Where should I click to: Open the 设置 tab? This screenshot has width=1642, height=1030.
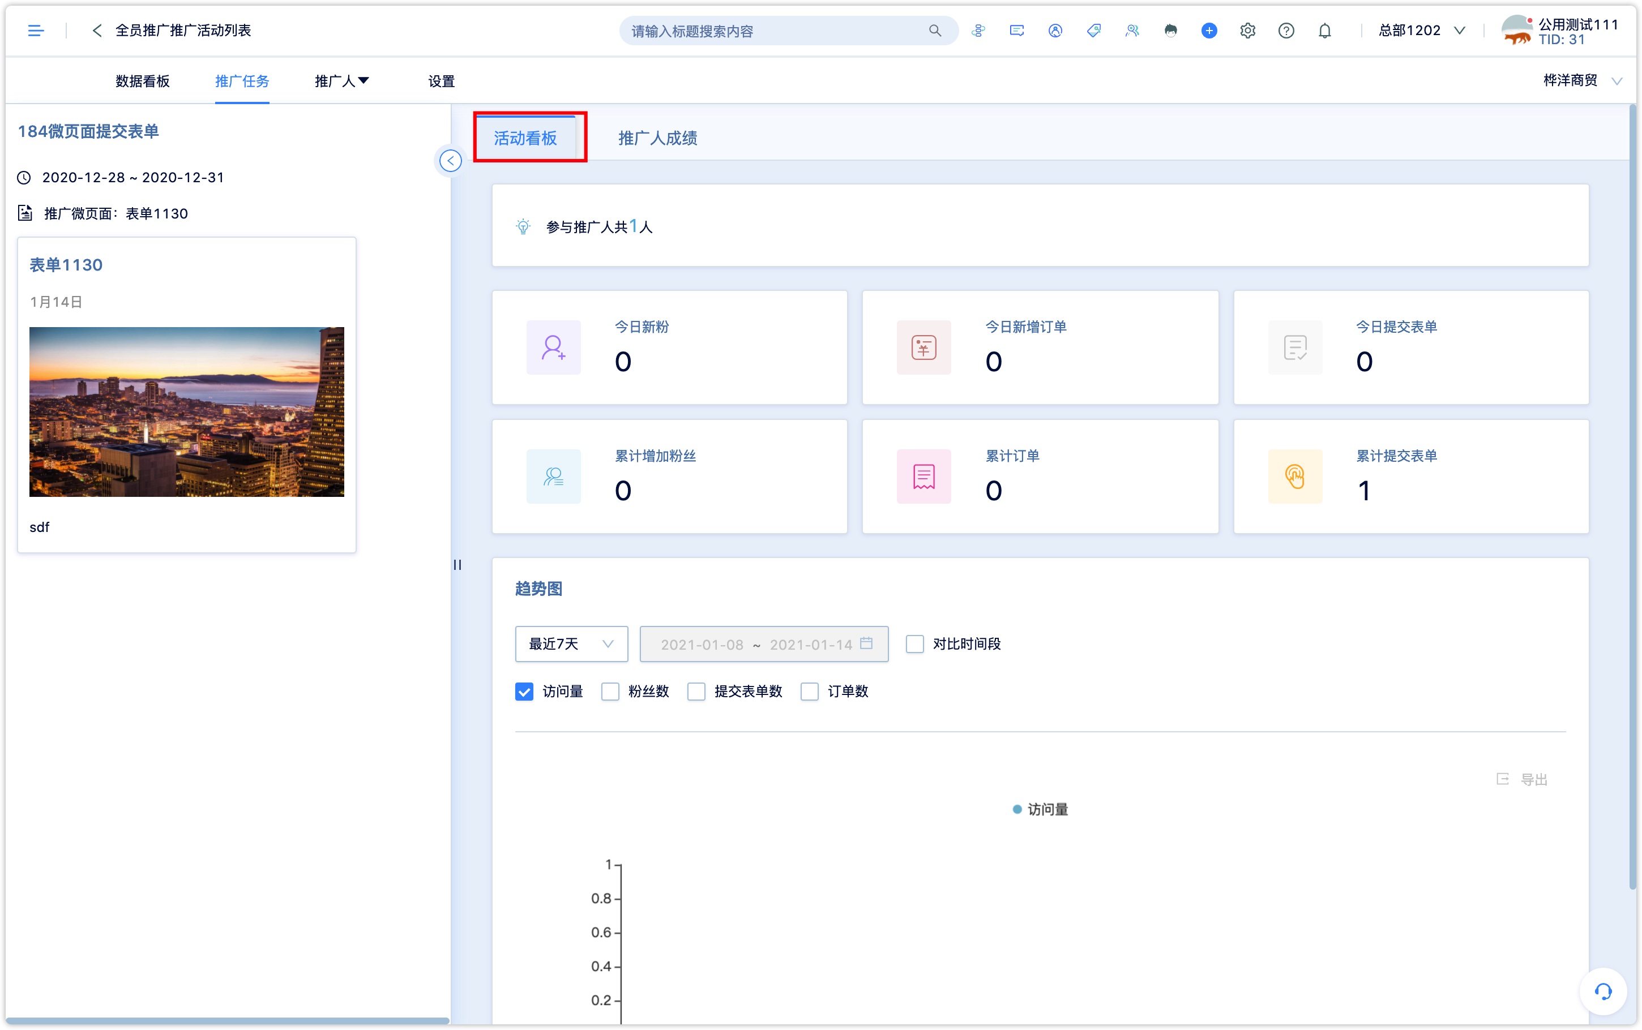click(x=442, y=81)
